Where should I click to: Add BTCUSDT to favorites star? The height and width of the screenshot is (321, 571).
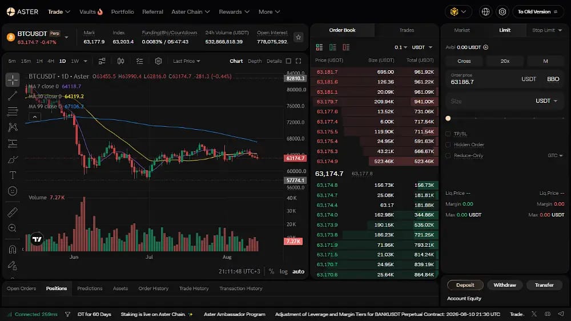298,37
